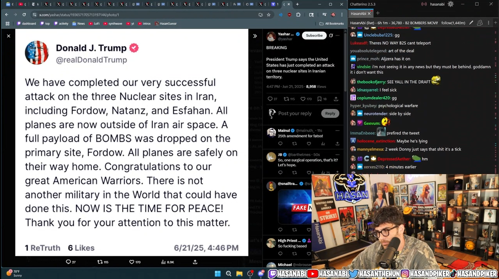Open the three-dot menu on Yashar's tweet
Viewport: 499px width, 279px height.
coord(337,35)
